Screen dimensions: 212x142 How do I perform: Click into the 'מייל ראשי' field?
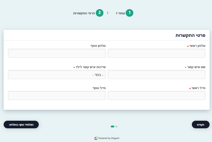pos(156,95)
